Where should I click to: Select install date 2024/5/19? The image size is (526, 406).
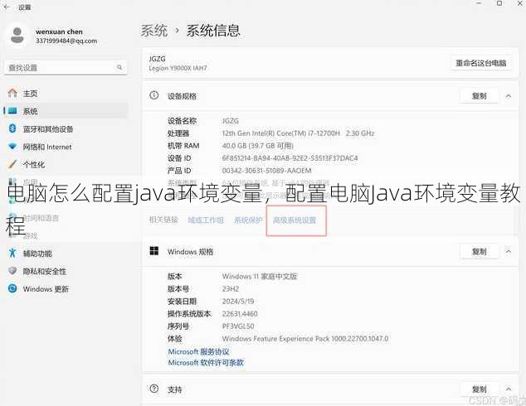coord(238,301)
